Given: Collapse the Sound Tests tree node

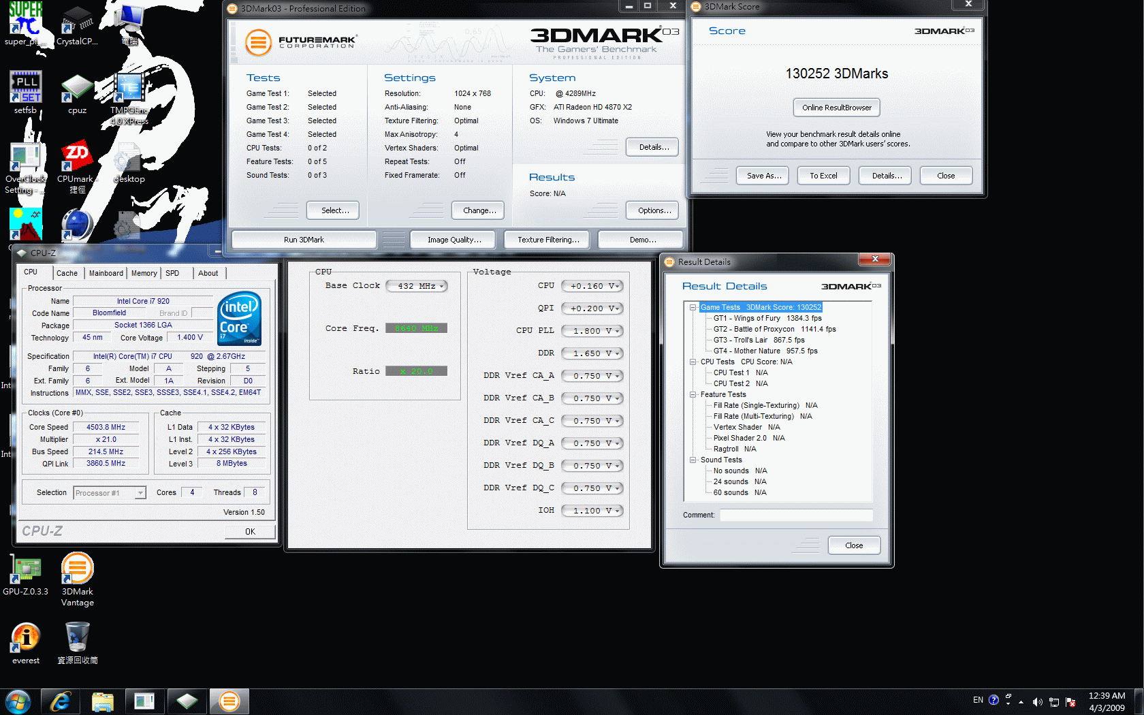Looking at the screenshot, I should 693,460.
